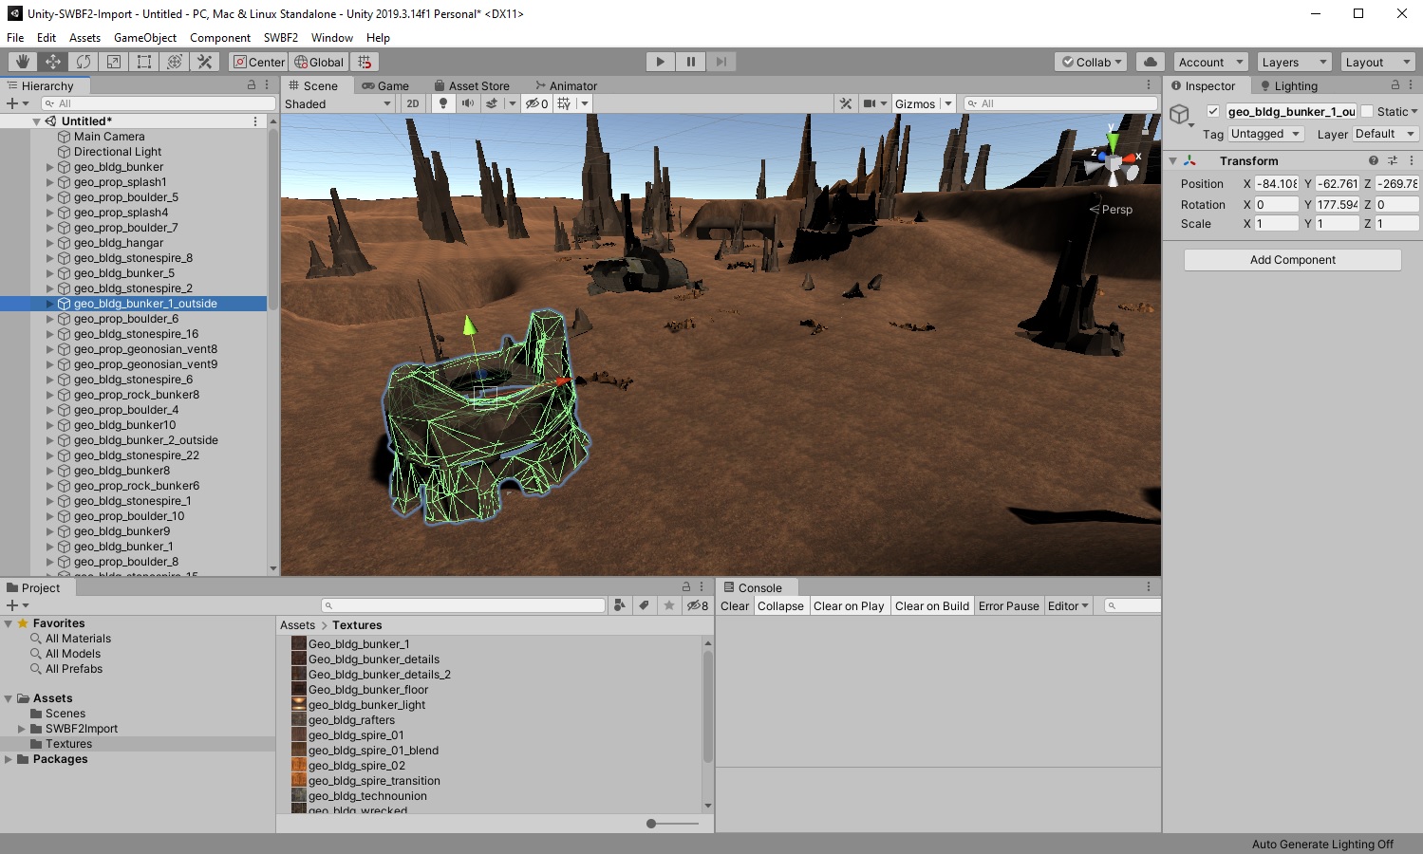
Task: Open the Account dropdown
Action: click(x=1210, y=62)
